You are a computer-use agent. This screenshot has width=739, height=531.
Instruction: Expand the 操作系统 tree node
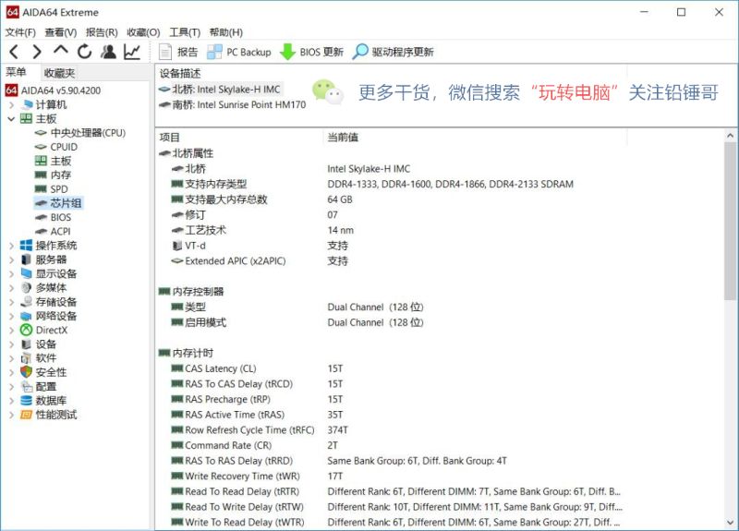[x=12, y=246]
